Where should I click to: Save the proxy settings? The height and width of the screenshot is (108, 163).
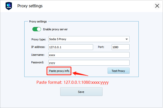[x=81, y=92]
